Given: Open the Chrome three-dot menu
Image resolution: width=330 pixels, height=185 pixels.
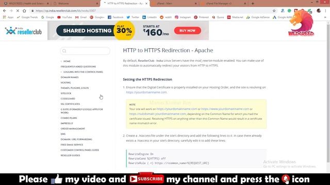Looking at the screenshot, I should click(x=325, y=11).
